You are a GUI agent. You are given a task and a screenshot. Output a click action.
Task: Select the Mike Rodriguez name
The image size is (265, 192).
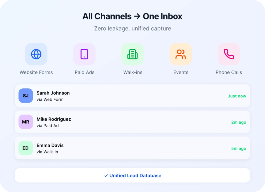click(54, 119)
